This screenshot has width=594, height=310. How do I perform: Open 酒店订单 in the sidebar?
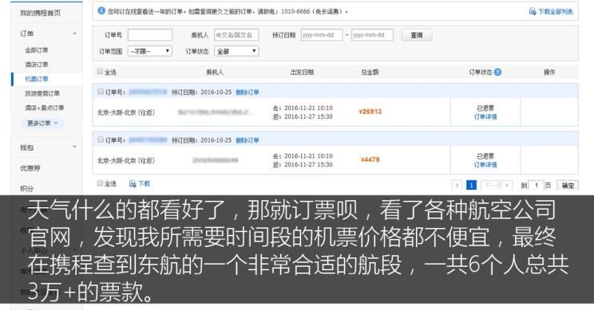pyautogui.click(x=37, y=65)
